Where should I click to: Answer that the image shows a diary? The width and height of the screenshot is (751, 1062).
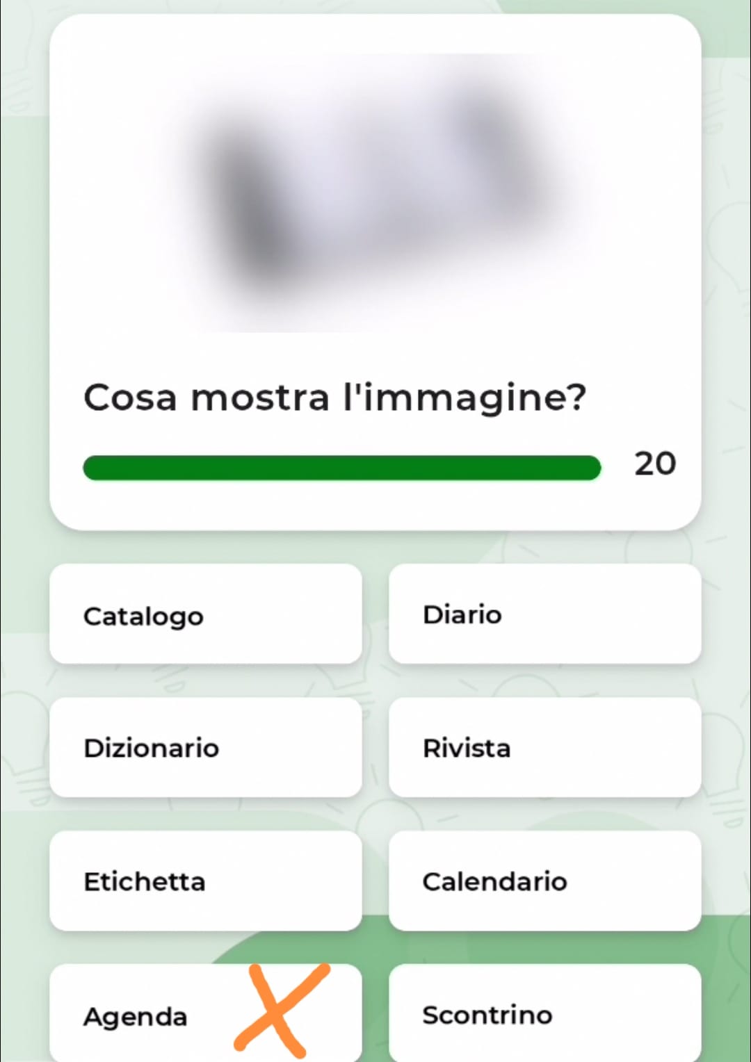coord(544,614)
